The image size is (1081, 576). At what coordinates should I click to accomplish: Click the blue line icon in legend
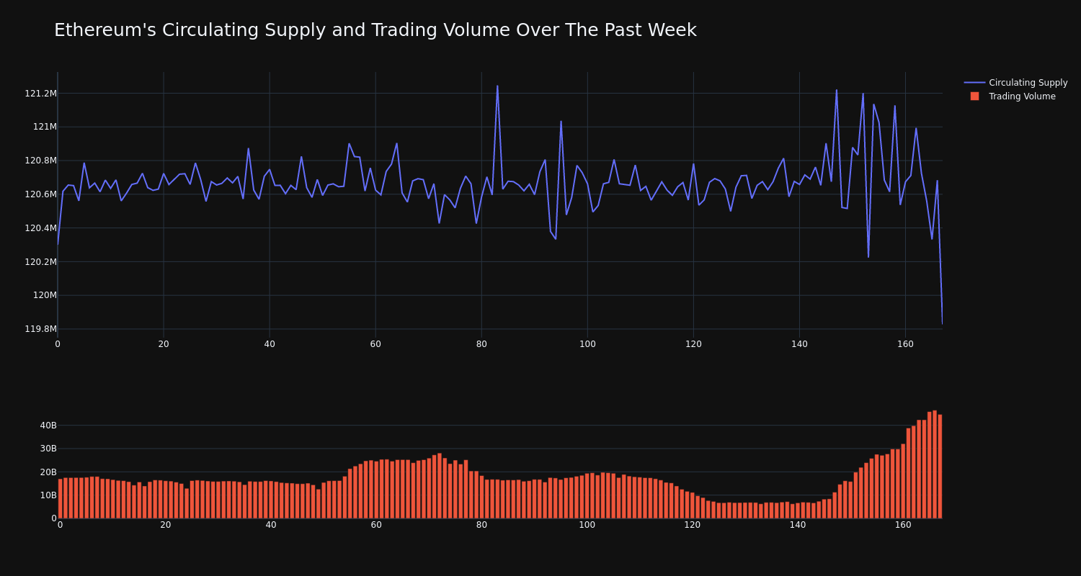click(974, 83)
